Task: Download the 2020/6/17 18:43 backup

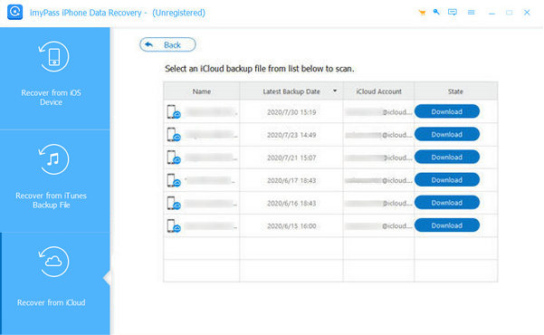Action: pyautogui.click(x=447, y=180)
